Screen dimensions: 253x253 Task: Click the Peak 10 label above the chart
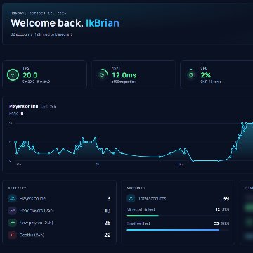(16, 113)
